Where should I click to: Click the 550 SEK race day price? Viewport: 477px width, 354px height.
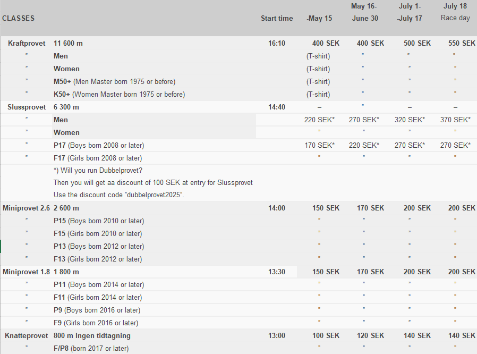point(462,43)
